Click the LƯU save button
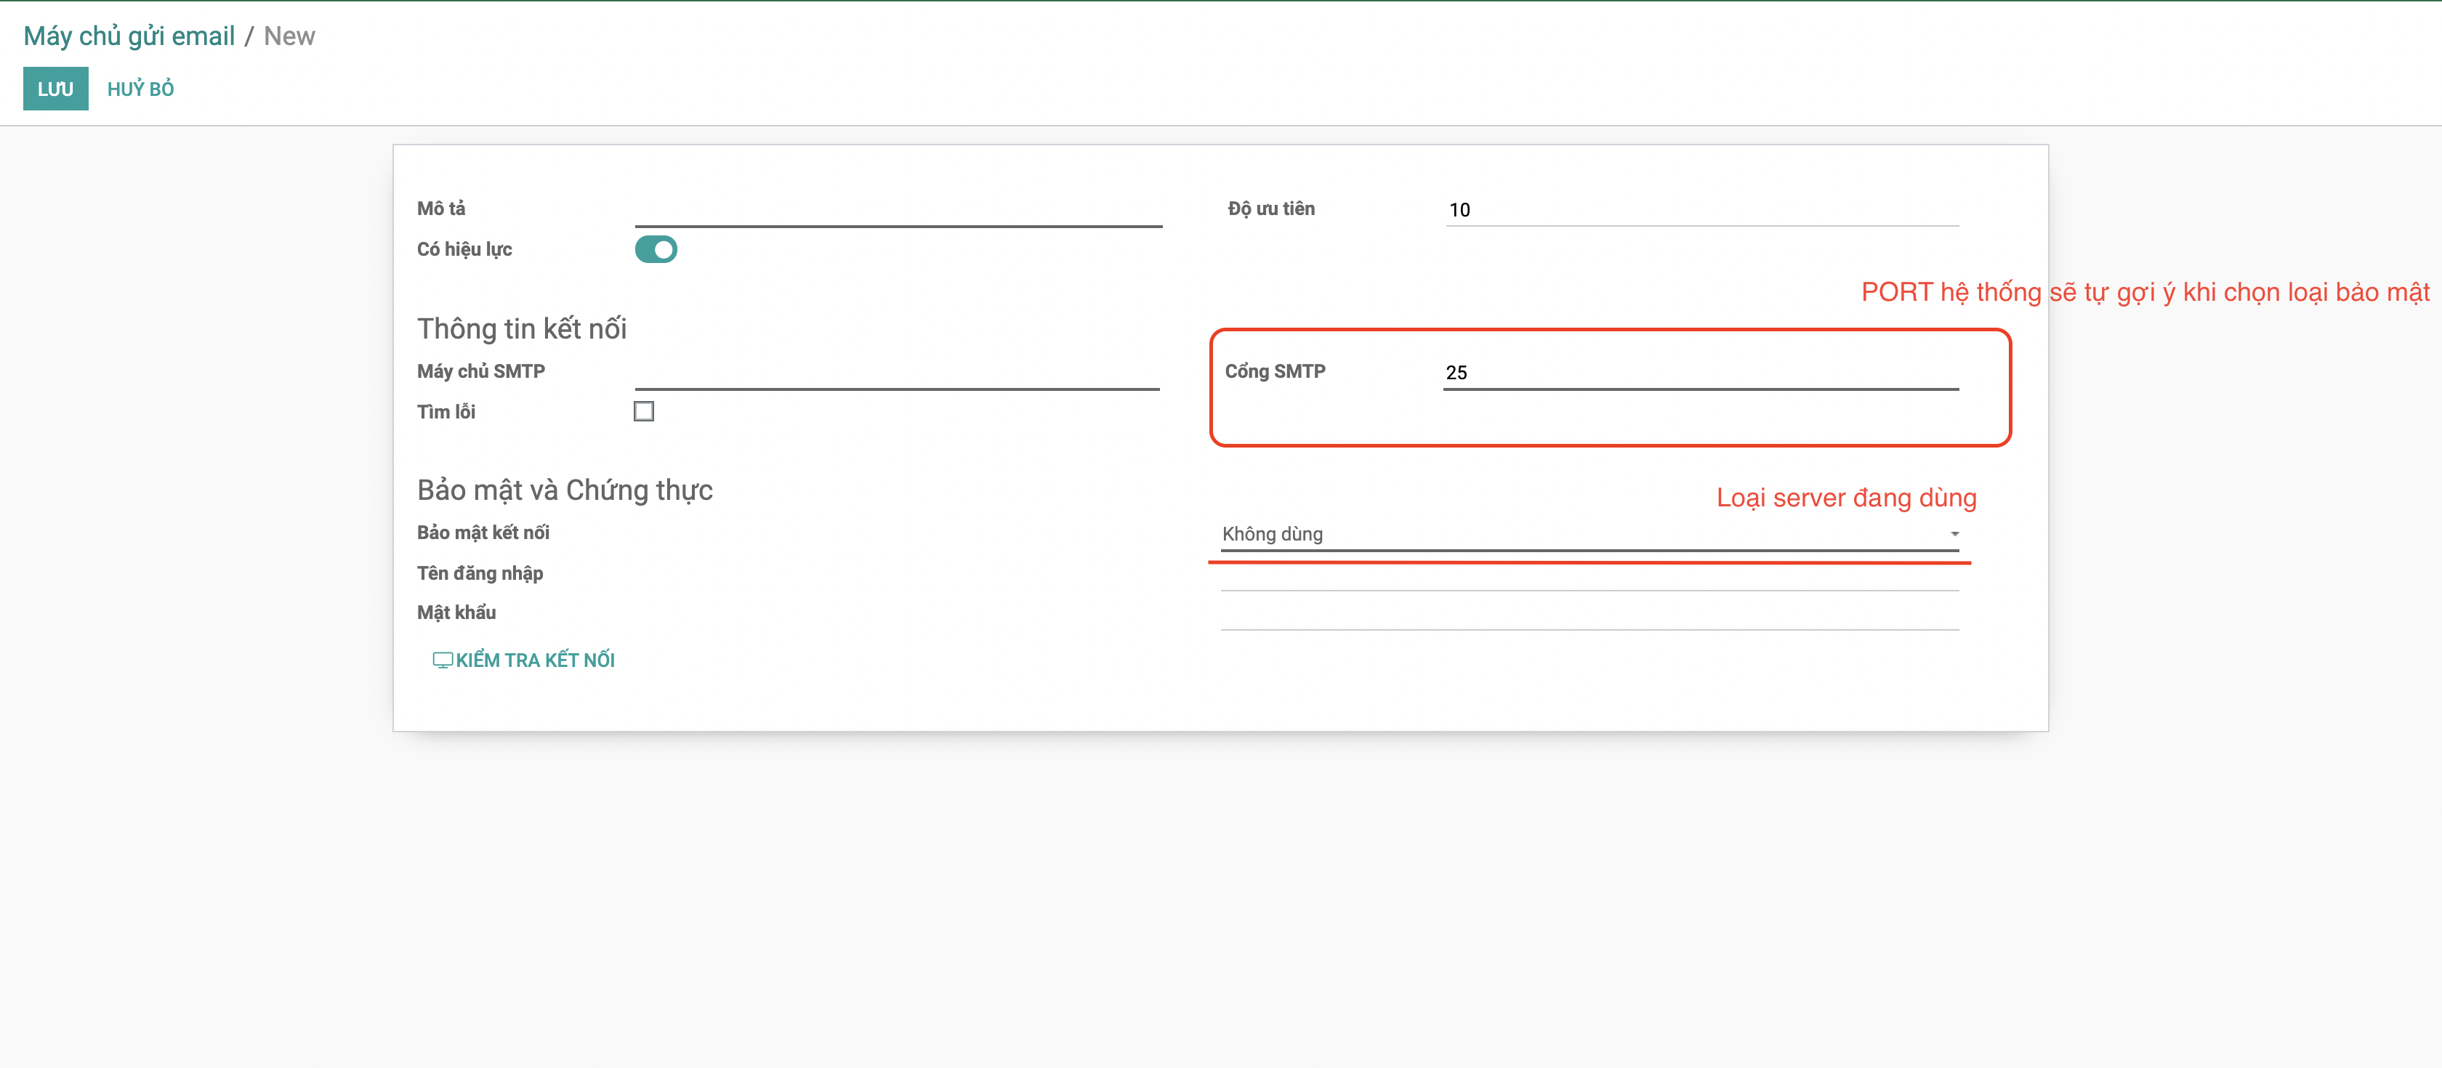The height and width of the screenshot is (1068, 2442). pyautogui.click(x=55, y=88)
